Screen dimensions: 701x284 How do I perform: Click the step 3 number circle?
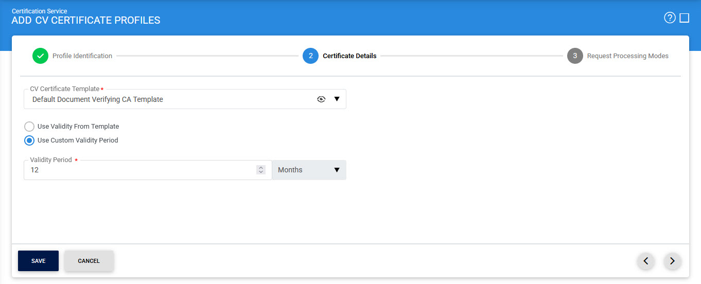[x=575, y=56]
